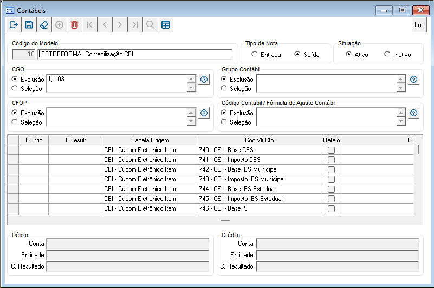Viewport: 434px width, 288px height.
Task: Set Situação to Ativo
Action: click(x=357, y=55)
